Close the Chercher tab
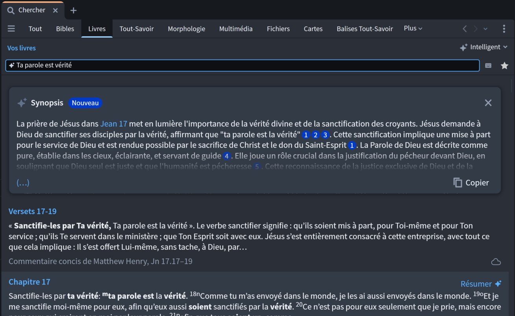The image size is (515, 316). click(55, 10)
